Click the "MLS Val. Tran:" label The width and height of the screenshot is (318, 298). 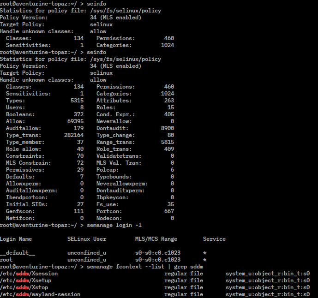point(119,163)
